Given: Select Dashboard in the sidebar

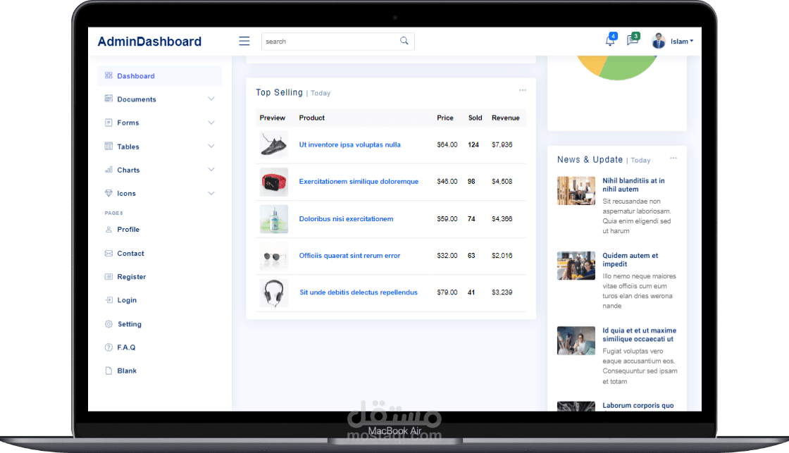Looking at the screenshot, I should point(160,75).
